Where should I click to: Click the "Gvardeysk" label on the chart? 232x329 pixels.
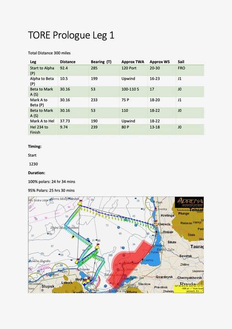[x=165, y=277]
